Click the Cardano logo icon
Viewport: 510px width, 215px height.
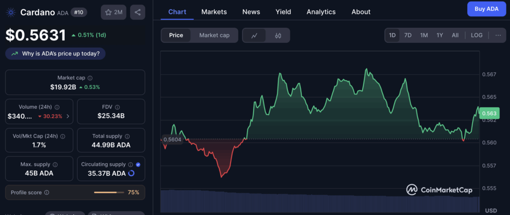coord(11,12)
